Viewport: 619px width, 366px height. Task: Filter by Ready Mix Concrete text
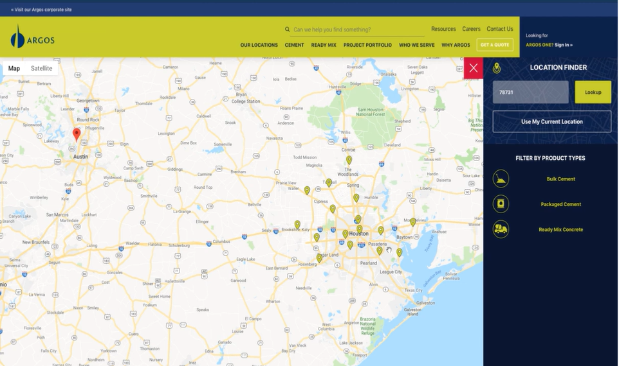pyautogui.click(x=560, y=229)
